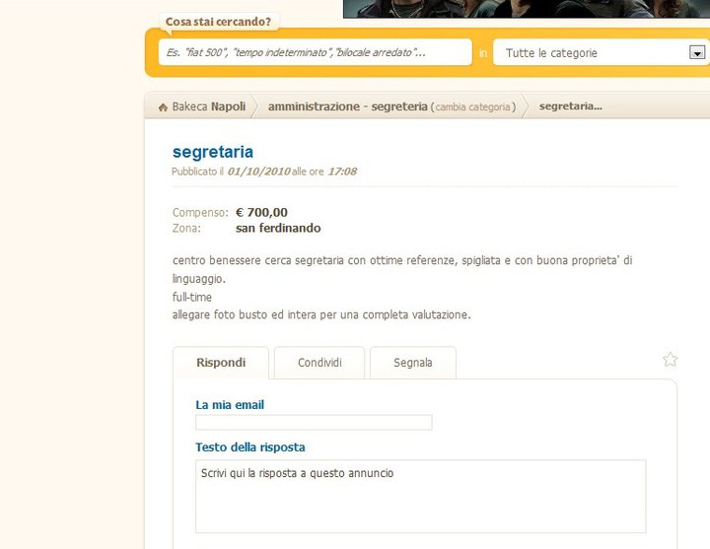Click into the La mia email field
The width and height of the screenshot is (710, 549).
click(x=314, y=422)
